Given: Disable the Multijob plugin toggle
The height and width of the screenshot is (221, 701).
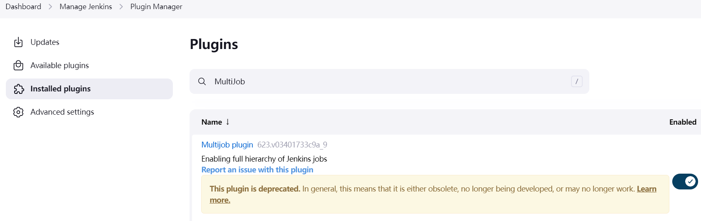Looking at the screenshot, I should click(x=685, y=182).
